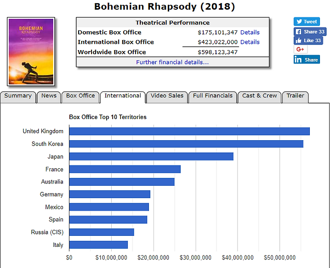
Task: Click the Italy bar in chart
Action: 98,245
